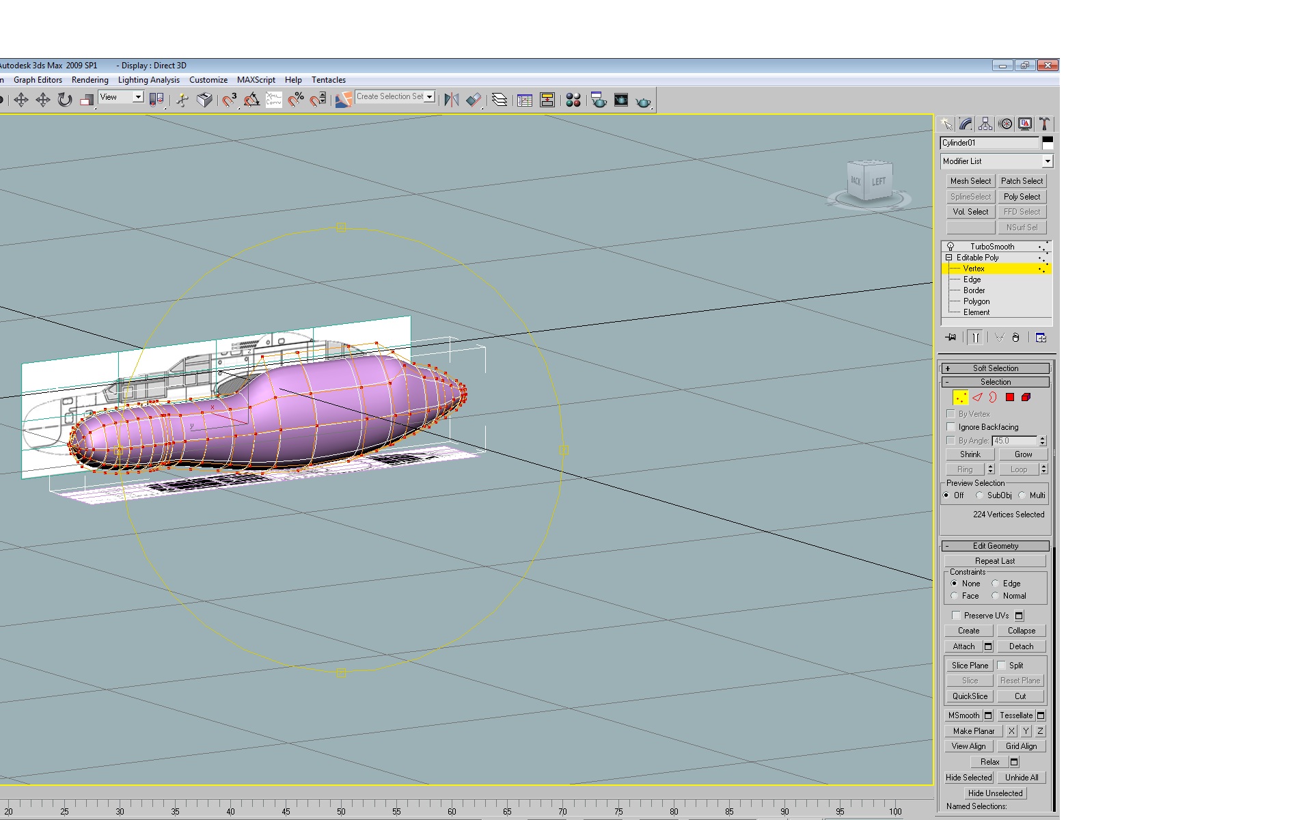Enable the Ignore Backfacing checkbox
1312x820 pixels.
pos(951,427)
